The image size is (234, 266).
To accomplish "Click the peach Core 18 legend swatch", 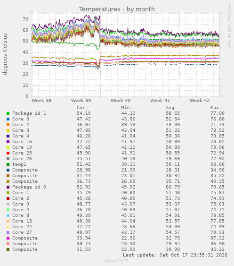I will (x=8, y=221).
